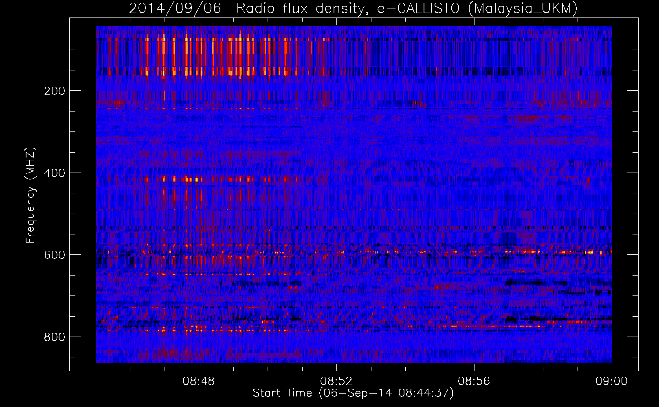Click the Start Time axis caption
This screenshot has height=407, width=659.
[353, 393]
